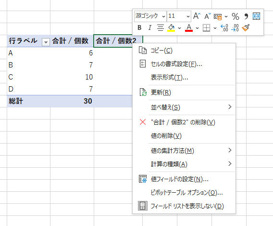Viewport: 273px width, 226px height.
Task: Select value 7 in row D
Action: point(72,89)
